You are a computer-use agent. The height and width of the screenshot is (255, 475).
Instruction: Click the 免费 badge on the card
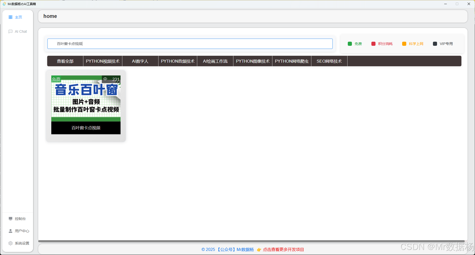click(56, 79)
